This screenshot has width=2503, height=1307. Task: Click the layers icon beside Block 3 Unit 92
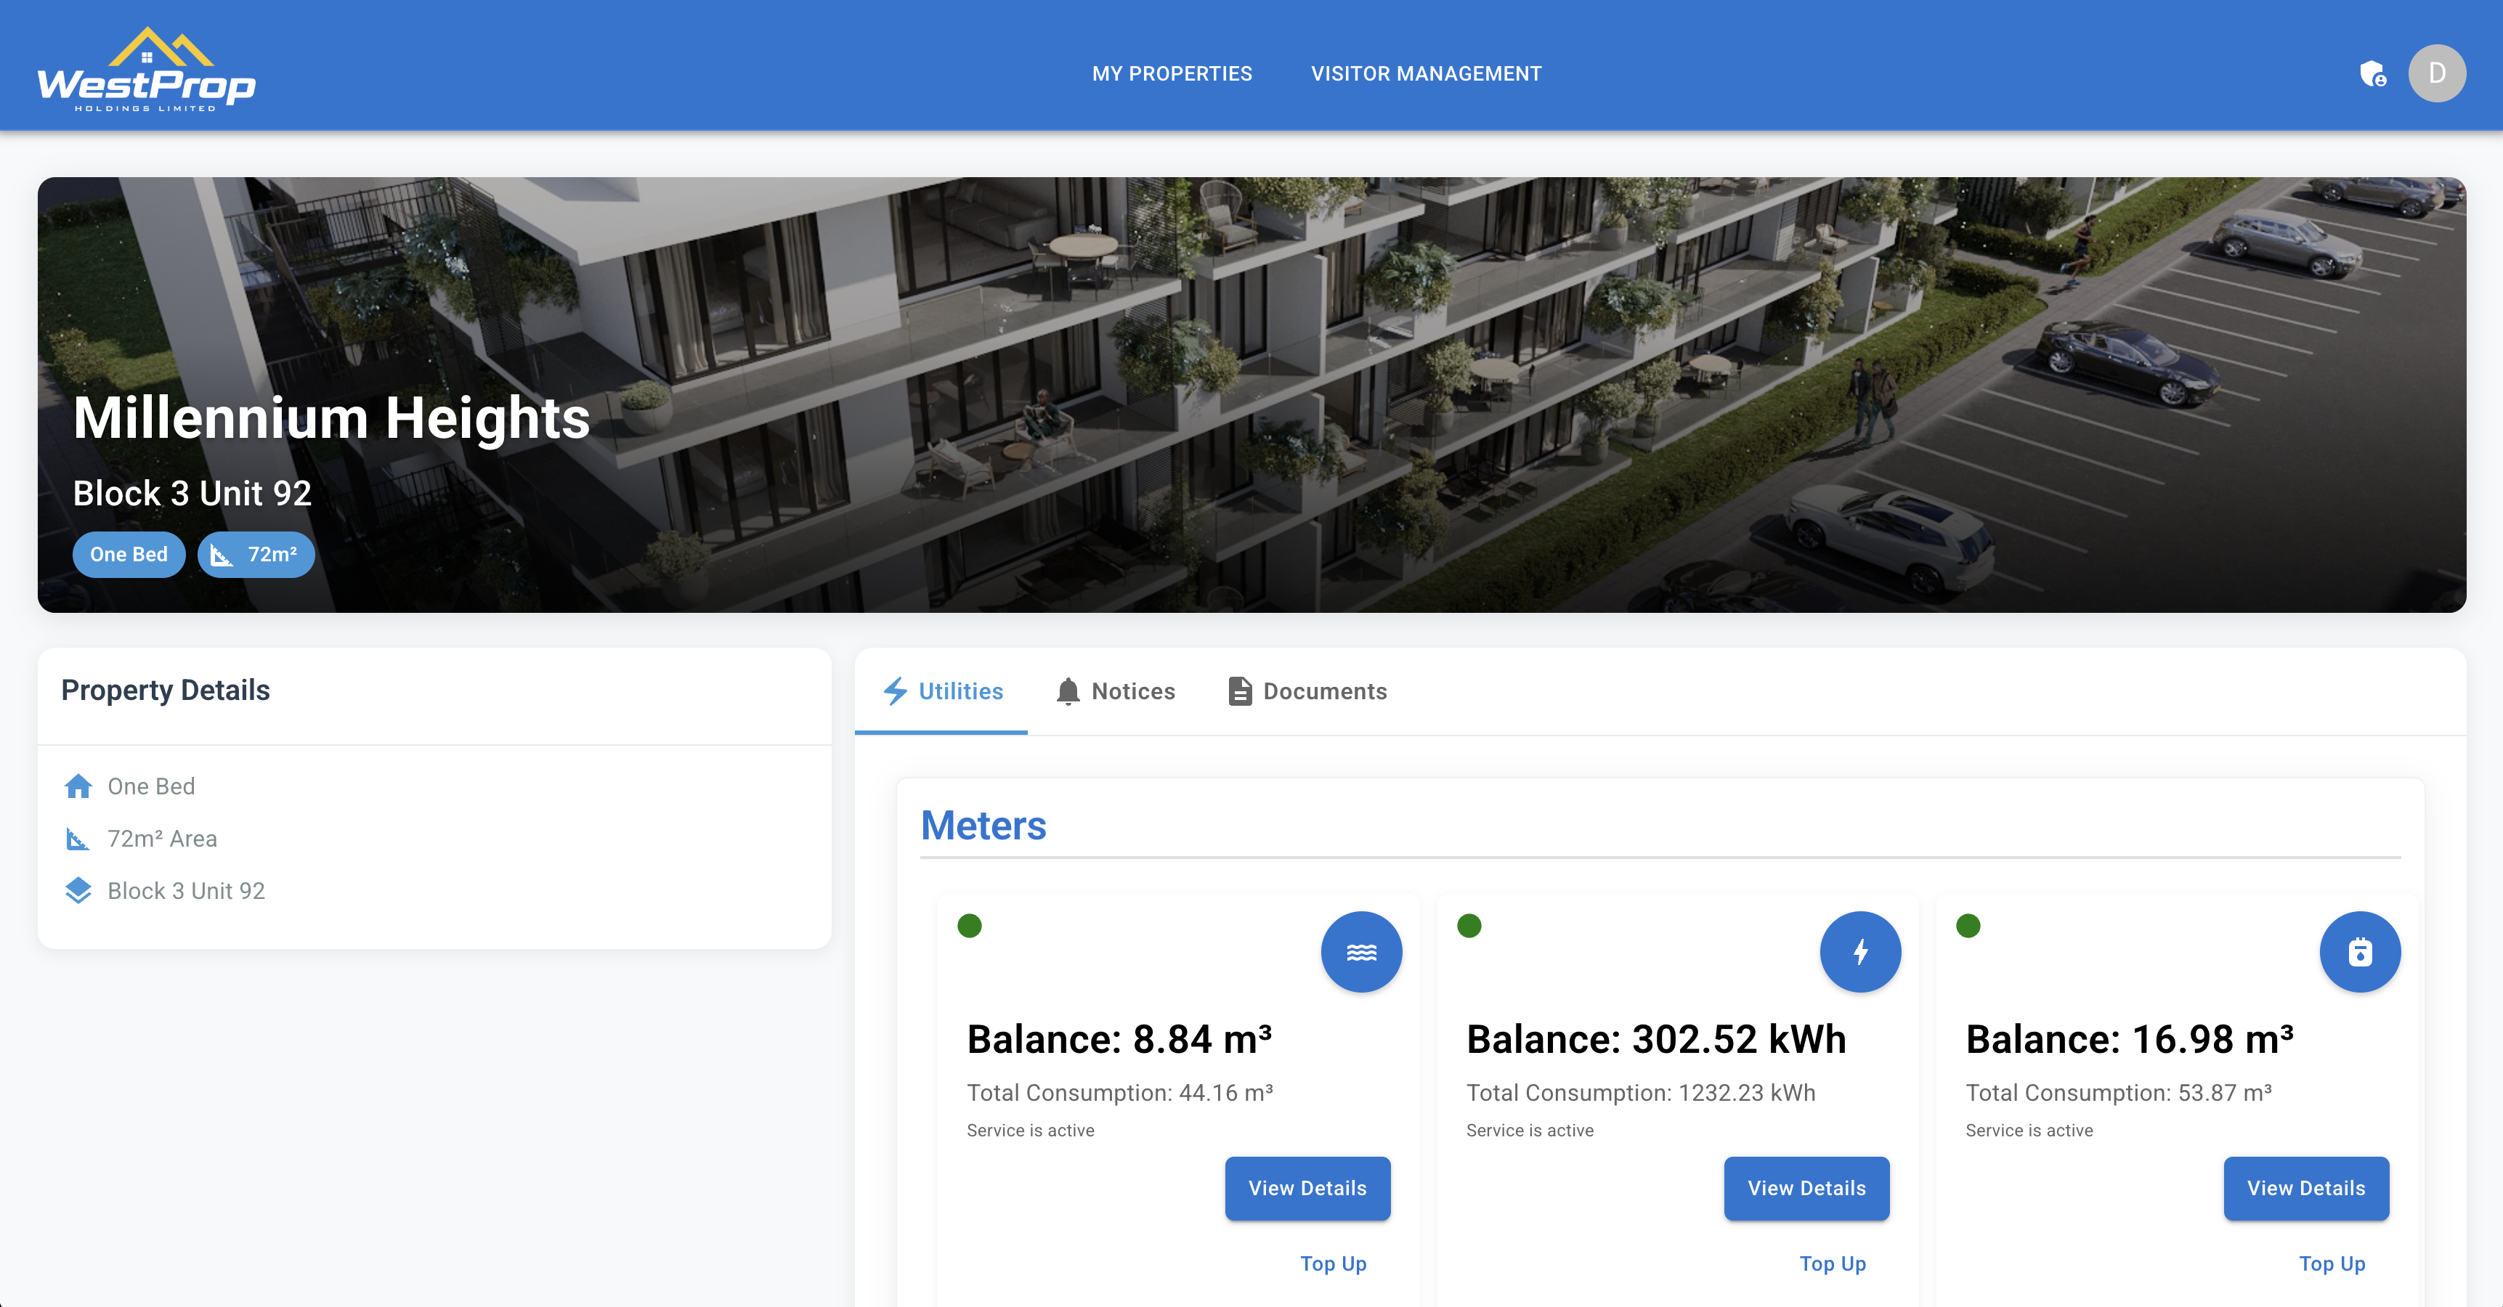click(x=78, y=890)
